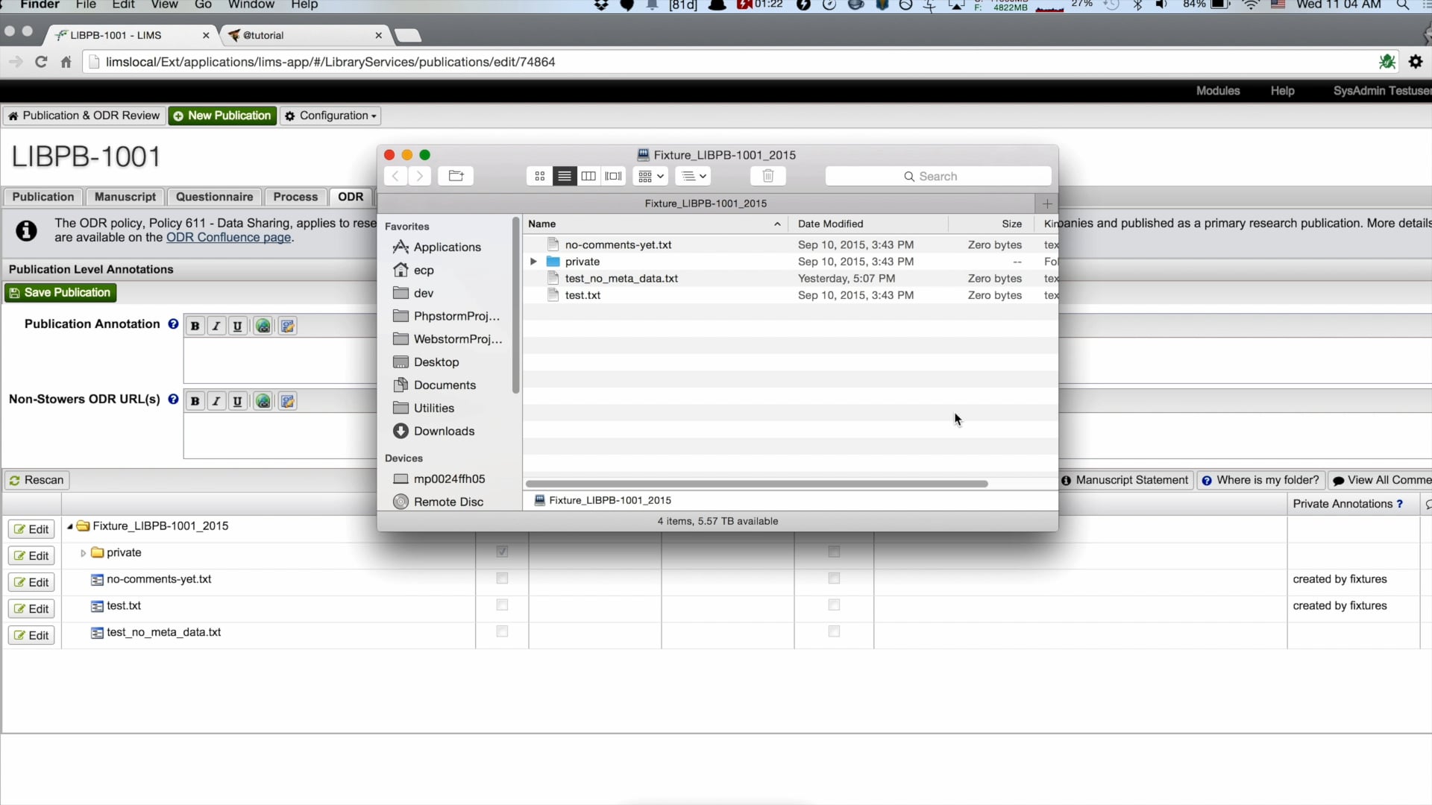Toggle second checkbox in private row
The width and height of the screenshot is (1432, 805).
click(834, 552)
